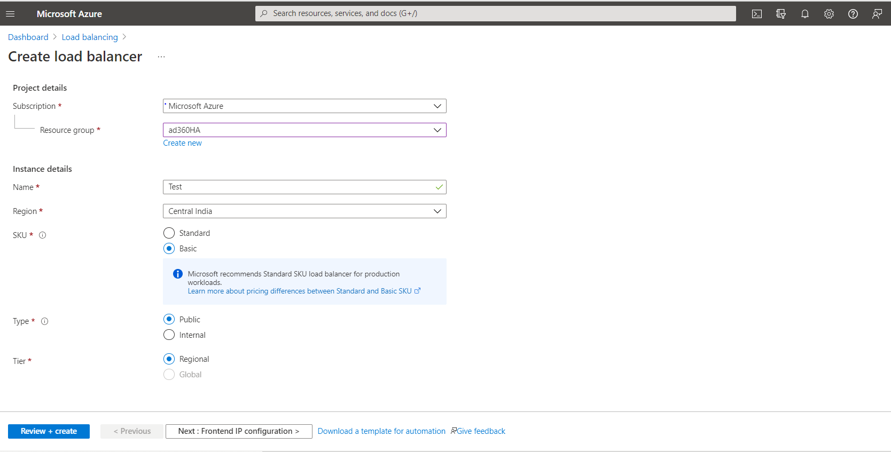891x452 pixels.
Task: Click the Project details heading
Action: [40, 88]
